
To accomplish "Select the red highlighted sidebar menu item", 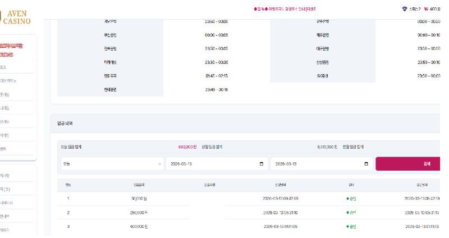I will pos(11,45).
